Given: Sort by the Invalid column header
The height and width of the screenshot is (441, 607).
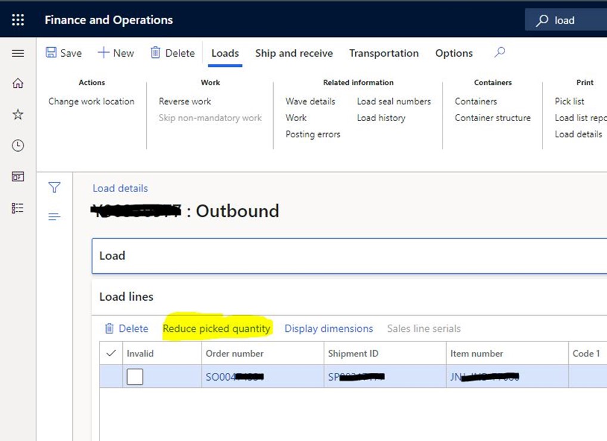Looking at the screenshot, I should click(162, 353).
